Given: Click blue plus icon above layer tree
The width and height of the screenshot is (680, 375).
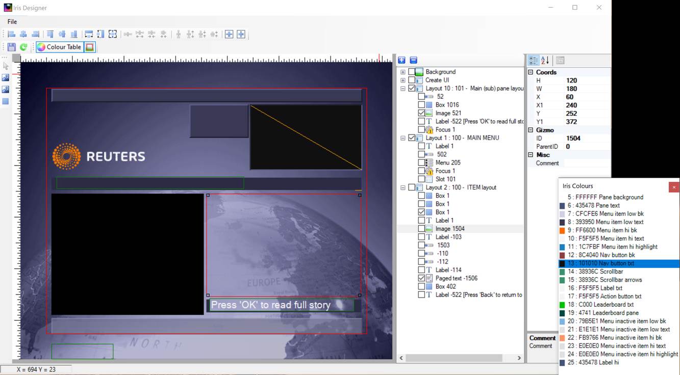Looking at the screenshot, I should pyautogui.click(x=401, y=60).
